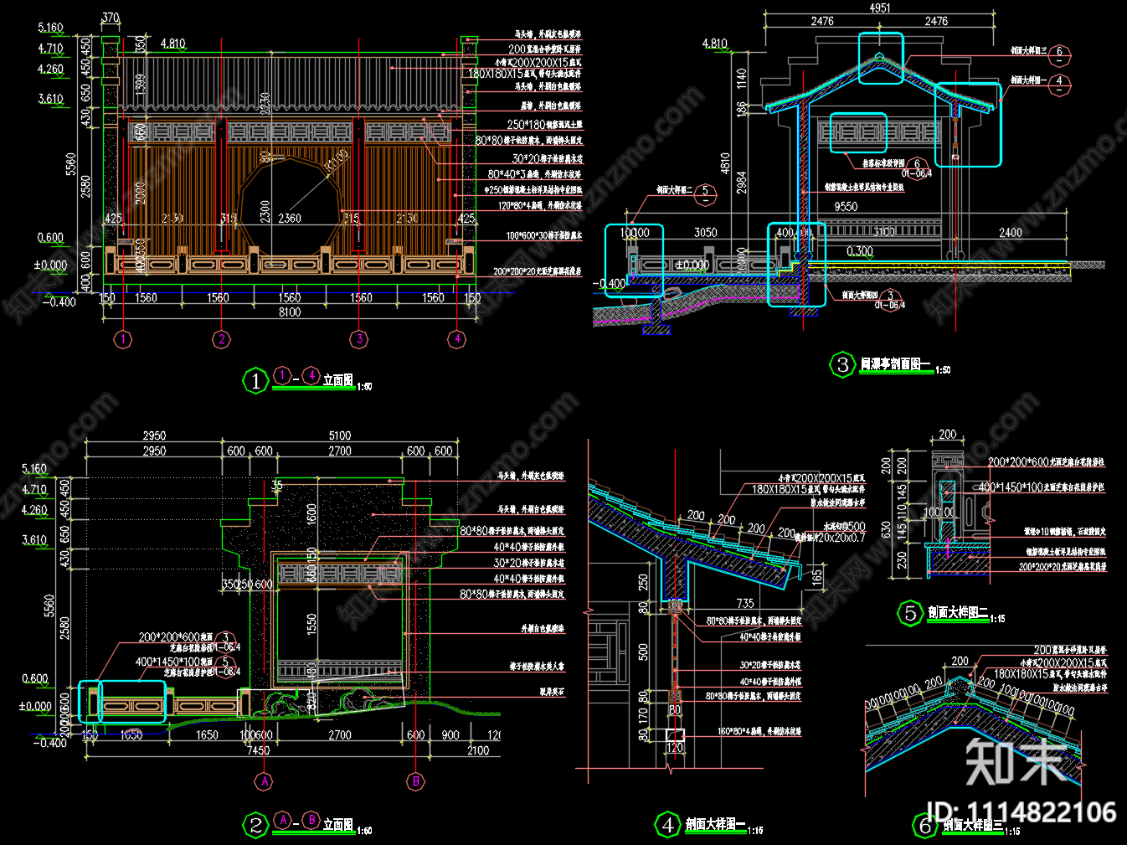Click green title bubble 1 of the 1-4 elevation
The width and height of the screenshot is (1127, 845).
tap(255, 381)
